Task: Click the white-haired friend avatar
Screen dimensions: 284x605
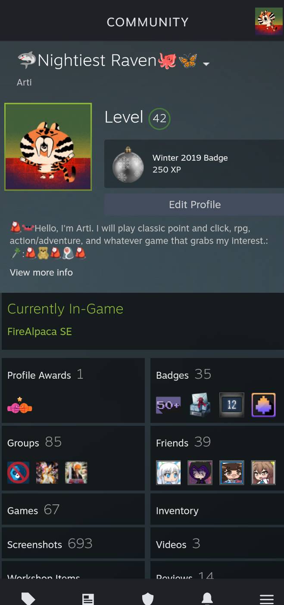Action: click(x=169, y=472)
